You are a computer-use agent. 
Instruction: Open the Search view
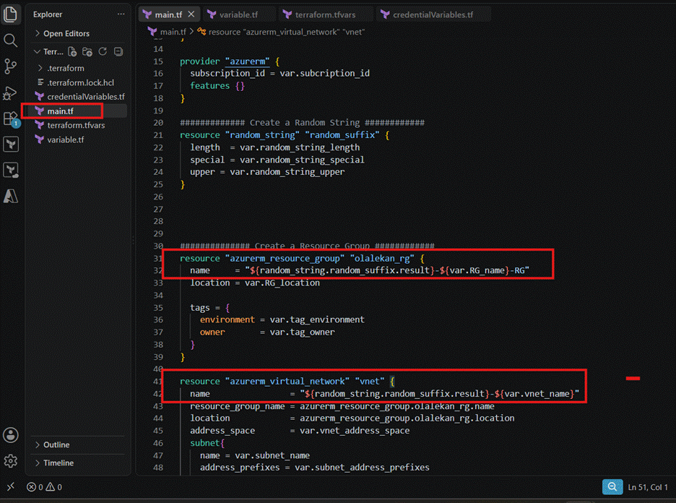10,40
